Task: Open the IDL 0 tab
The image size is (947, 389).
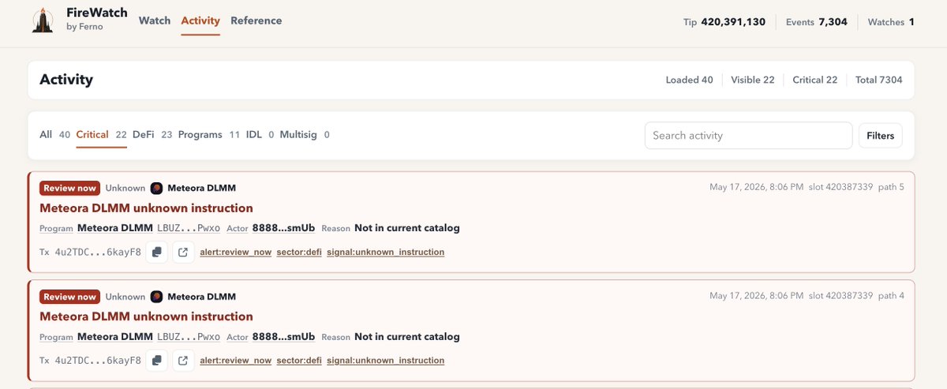Action: [260, 135]
